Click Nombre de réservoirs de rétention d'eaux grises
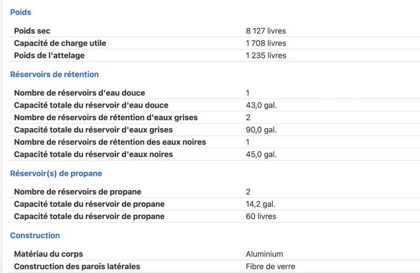This screenshot has height=273, width=420. [x=106, y=118]
